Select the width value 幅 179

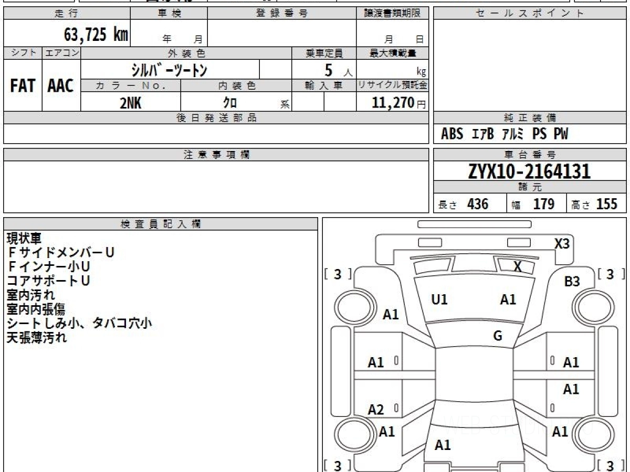533,204
